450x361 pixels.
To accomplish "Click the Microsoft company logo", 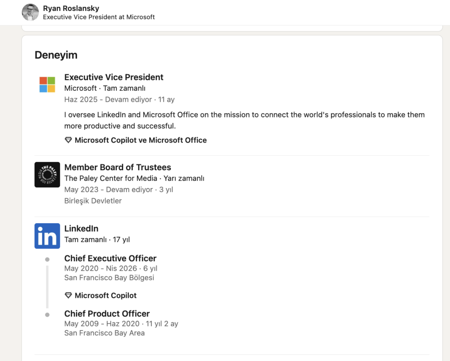I will pyautogui.click(x=47, y=85).
